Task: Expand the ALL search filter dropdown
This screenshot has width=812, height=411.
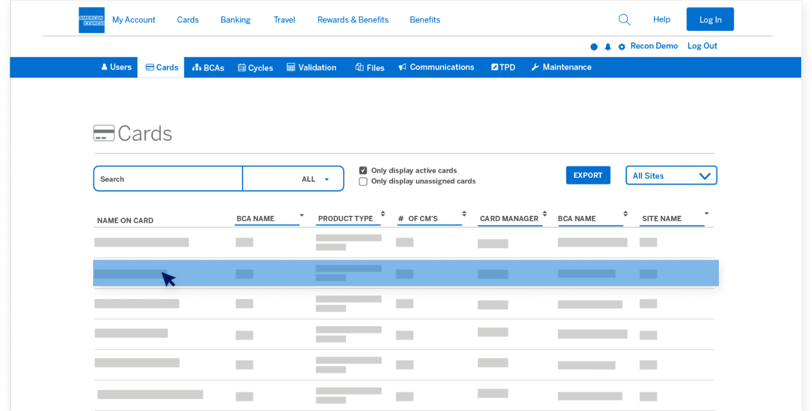Action: [315, 179]
